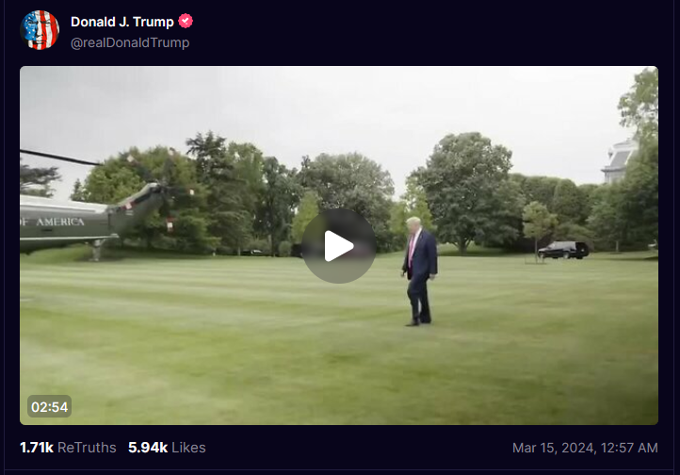View the 1.71k ReTruths count
The height and width of the screenshot is (475, 680).
(37, 448)
